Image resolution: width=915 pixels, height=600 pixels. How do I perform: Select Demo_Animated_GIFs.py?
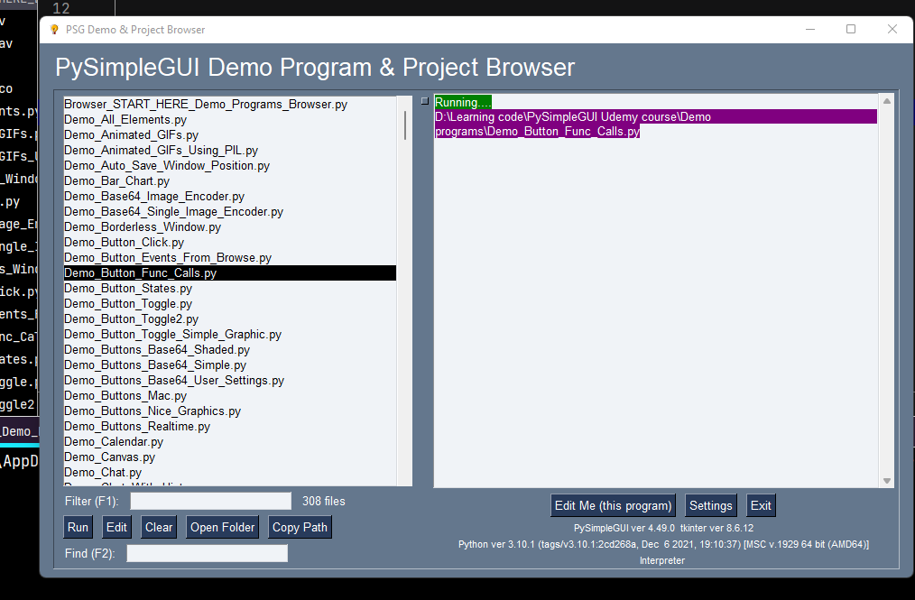pos(230,134)
